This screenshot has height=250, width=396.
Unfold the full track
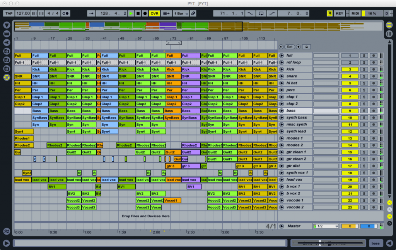[x=282, y=56]
